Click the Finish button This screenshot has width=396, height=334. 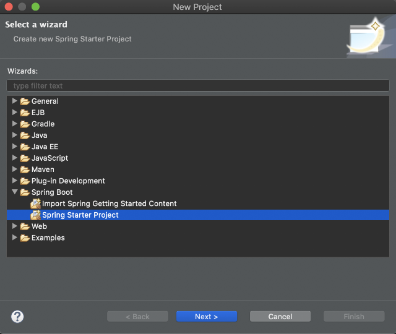(354, 317)
